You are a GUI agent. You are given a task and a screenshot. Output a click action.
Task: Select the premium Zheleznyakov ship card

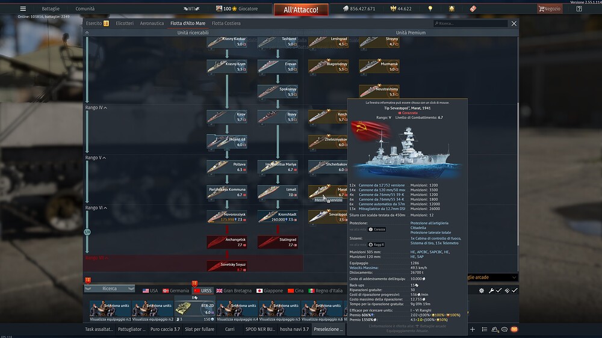[x=328, y=141]
